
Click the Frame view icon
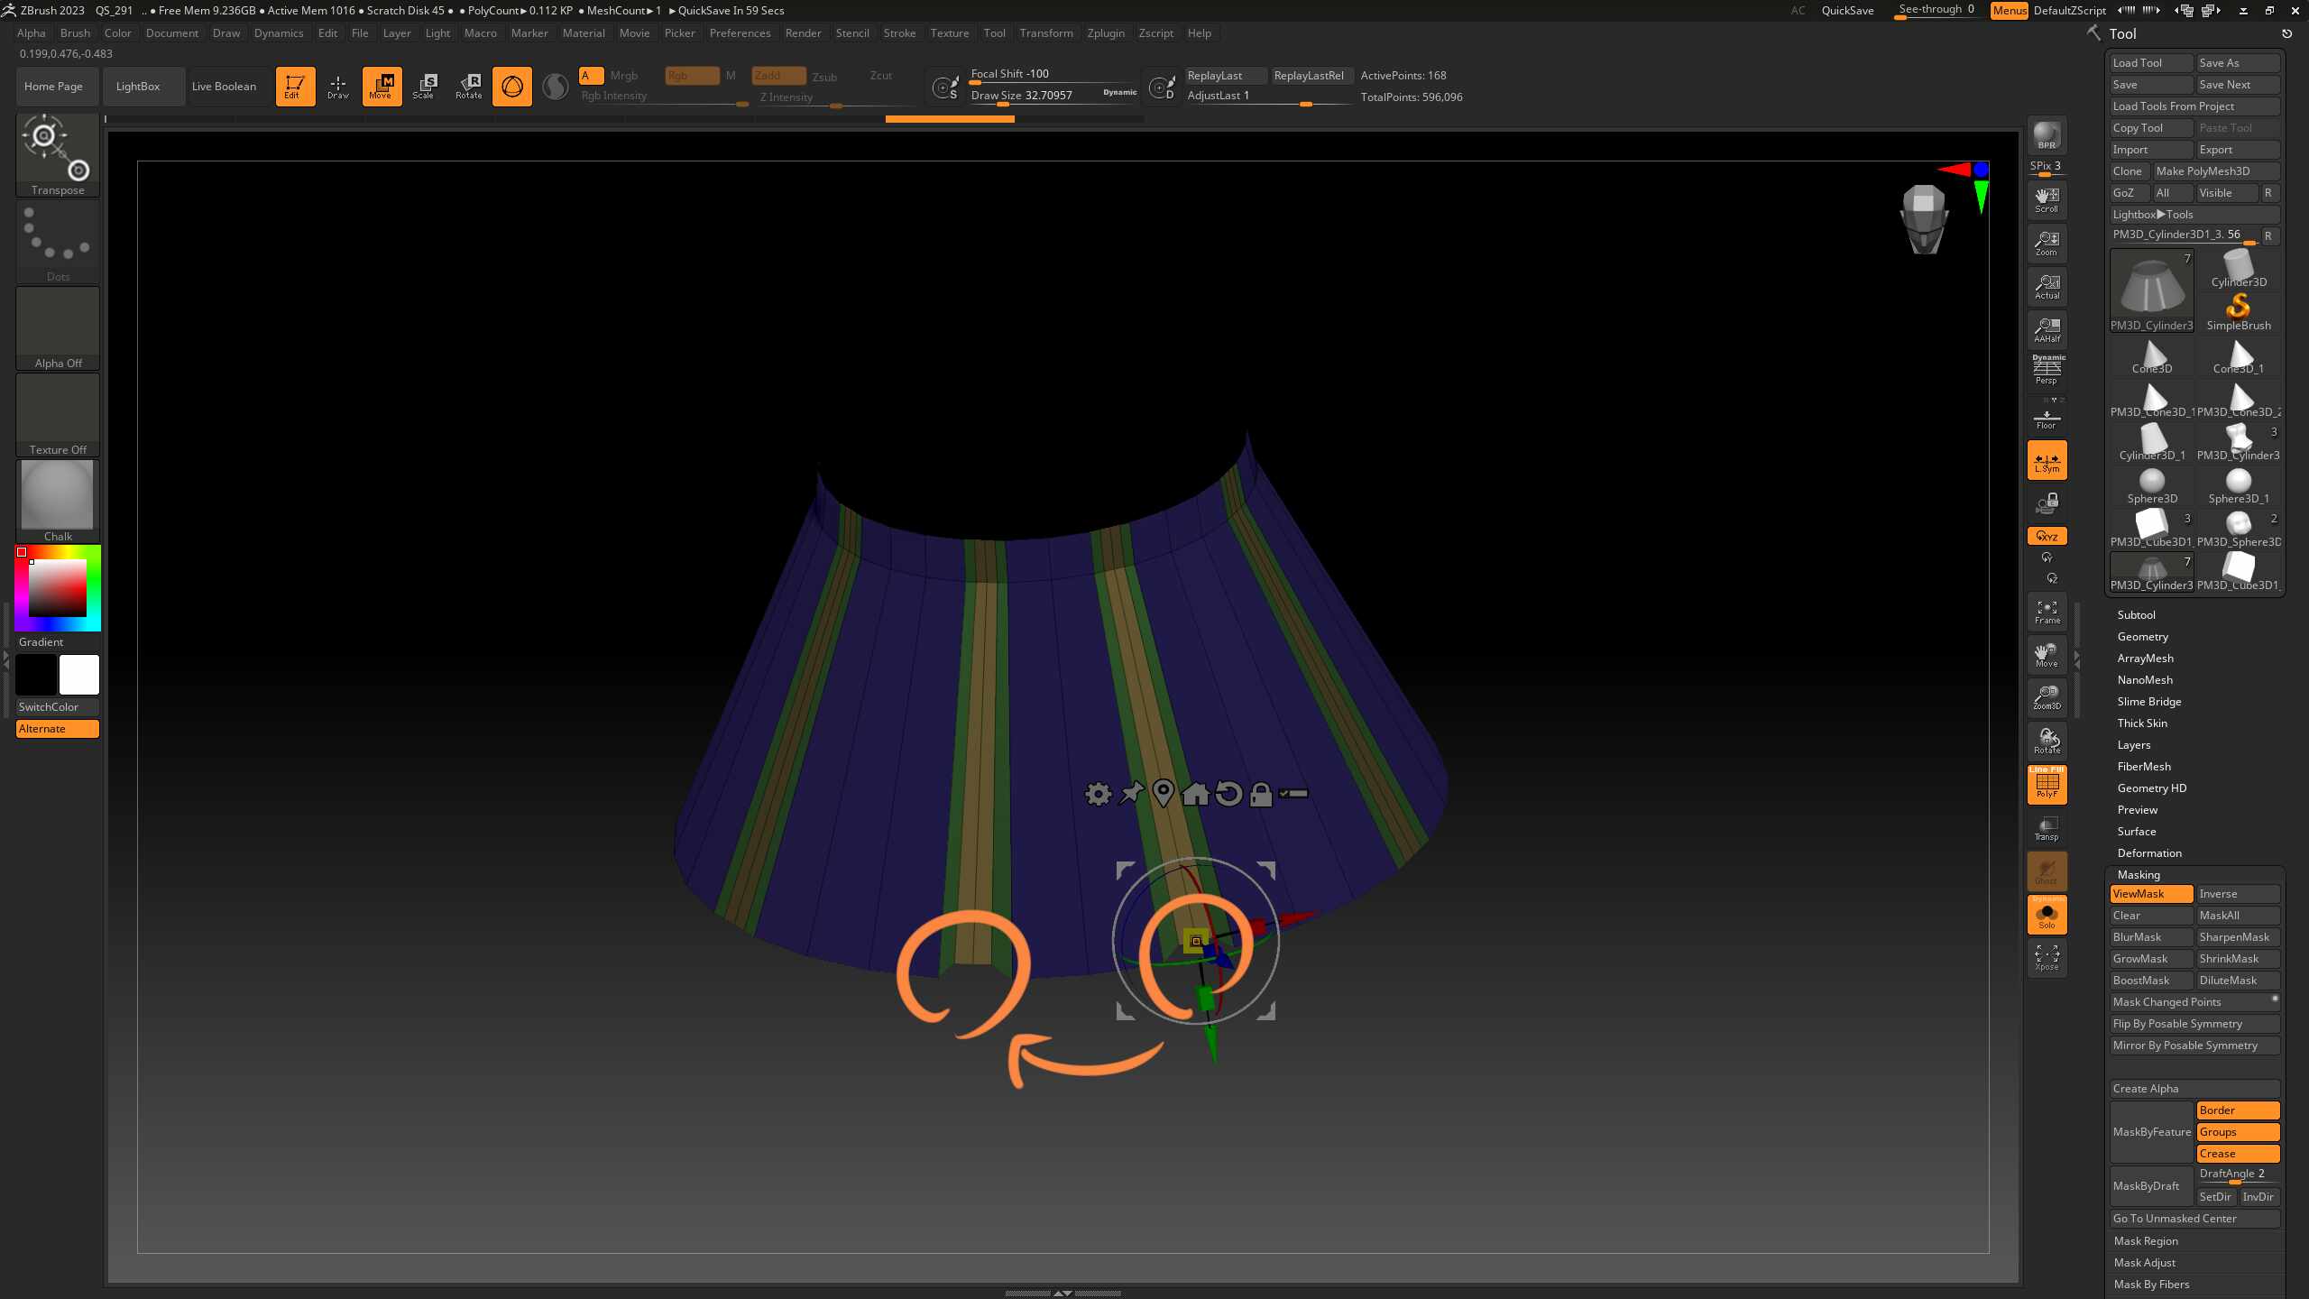point(2047,612)
